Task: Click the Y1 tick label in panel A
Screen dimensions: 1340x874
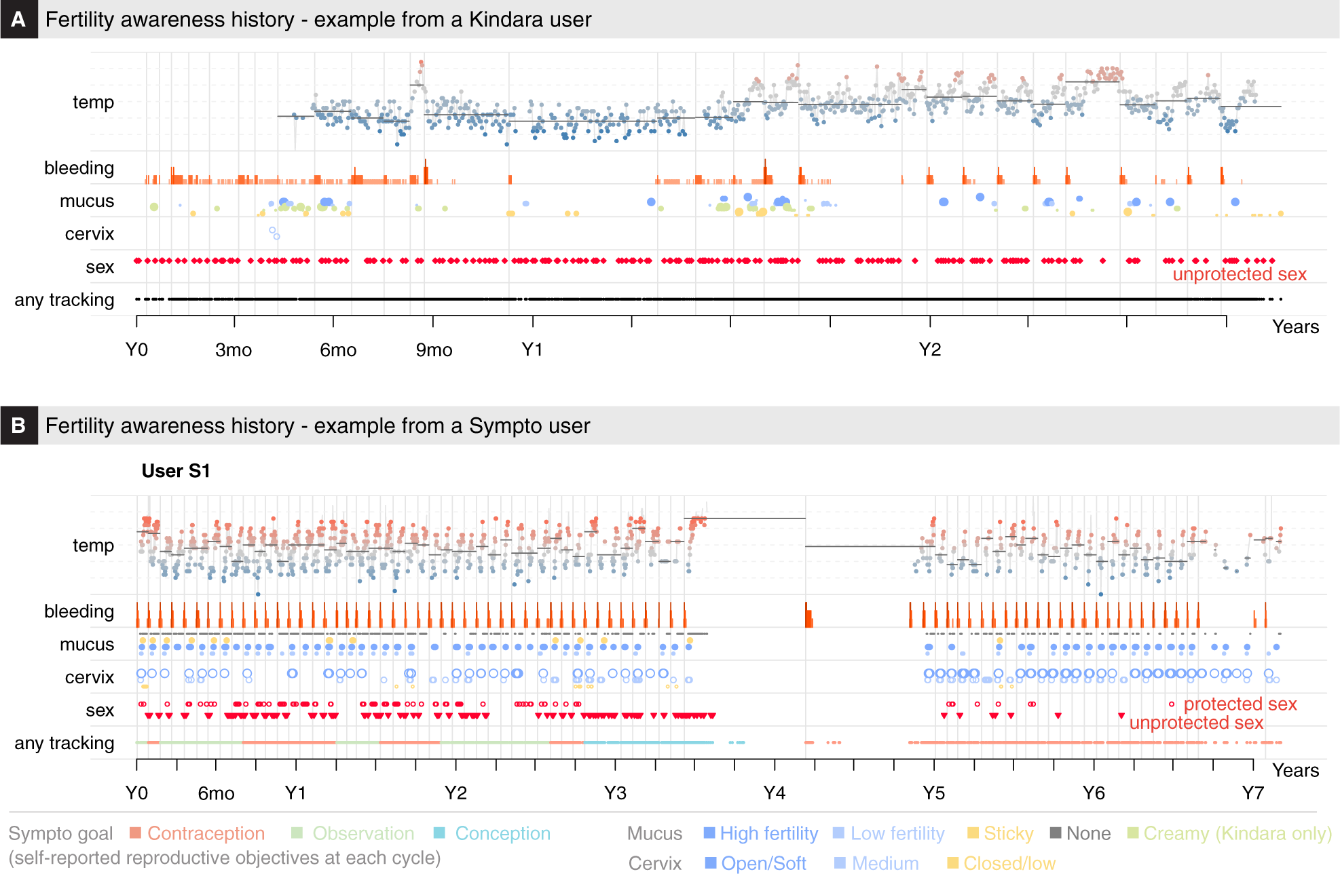Action: click(532, 349)
